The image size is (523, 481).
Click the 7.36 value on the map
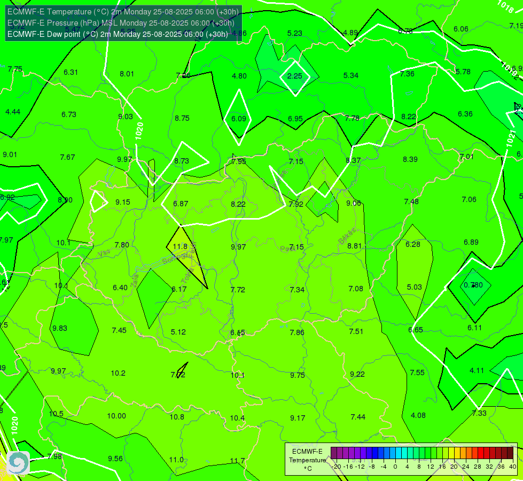click(x=407, y=74)
